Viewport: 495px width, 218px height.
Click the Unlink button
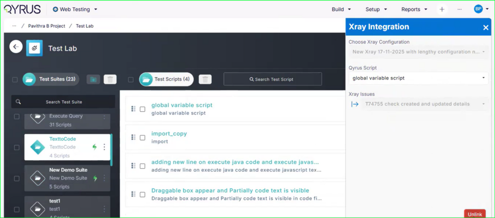(x=475, y=214)
